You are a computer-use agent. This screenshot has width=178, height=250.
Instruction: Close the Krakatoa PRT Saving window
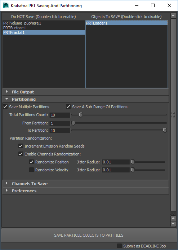[x=169, y=5]
